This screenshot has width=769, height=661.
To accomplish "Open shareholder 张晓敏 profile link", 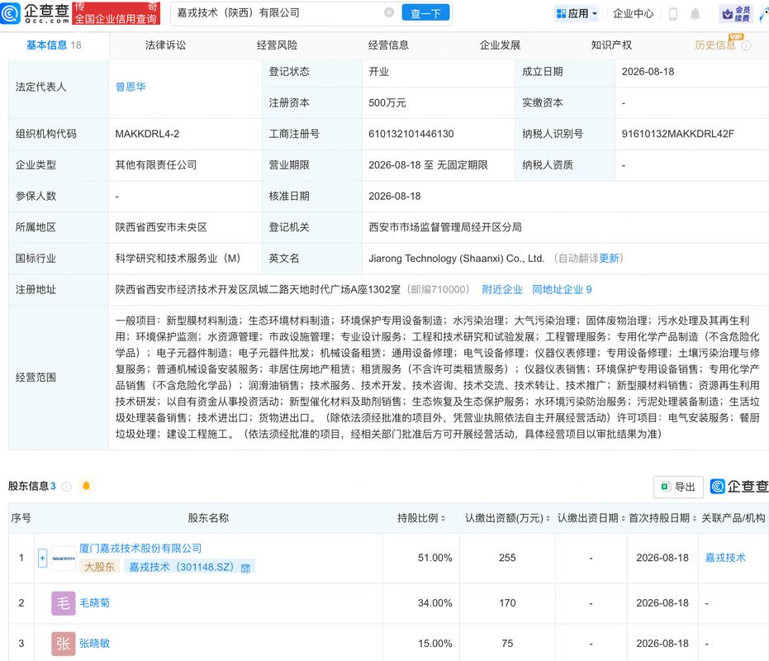I will point(95,644).
